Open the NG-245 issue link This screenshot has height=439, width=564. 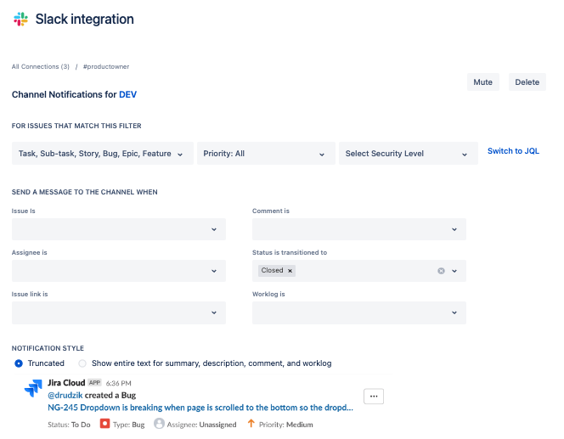[x=200, y=408]
